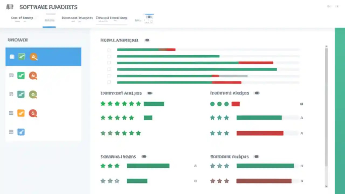Enable the toggle beside the right-column analysis header
The height and width of the screenshot is (194, 345).
point(256,93)
